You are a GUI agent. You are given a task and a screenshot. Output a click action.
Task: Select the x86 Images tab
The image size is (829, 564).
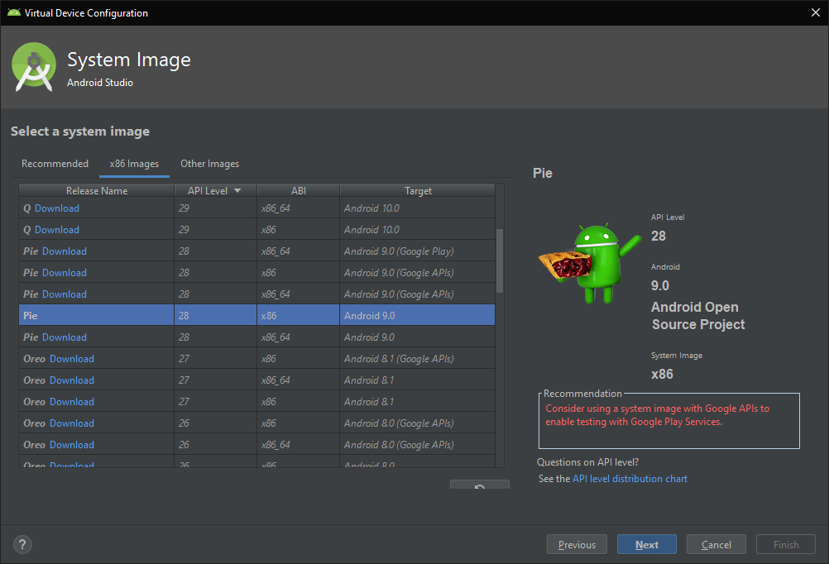tap(134, 164)
